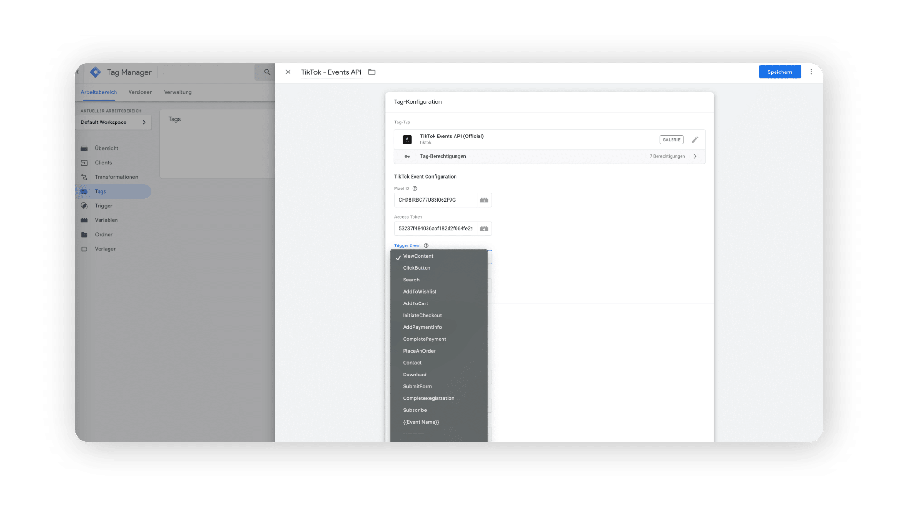Click the TikTok Events API (Official) tag type
The height and width of the screenshot is (505, 898).
point(452,137)
